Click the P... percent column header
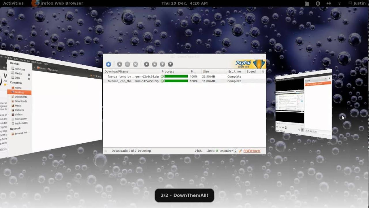The height and width of the screenshot is (208, 369). (x=195, y=72)
